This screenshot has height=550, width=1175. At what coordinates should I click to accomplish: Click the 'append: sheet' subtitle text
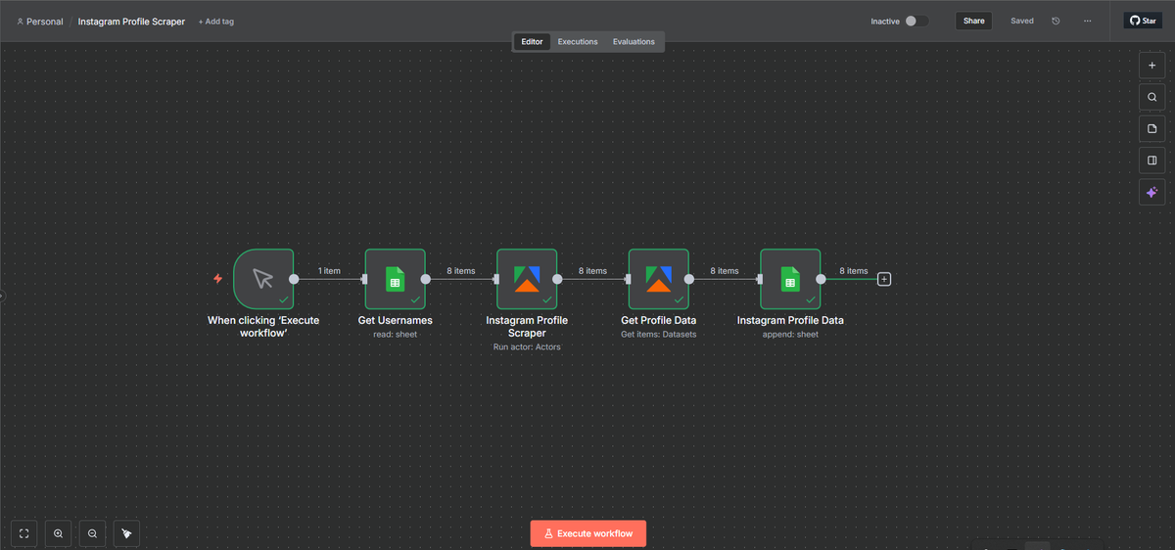click(790, 335)
